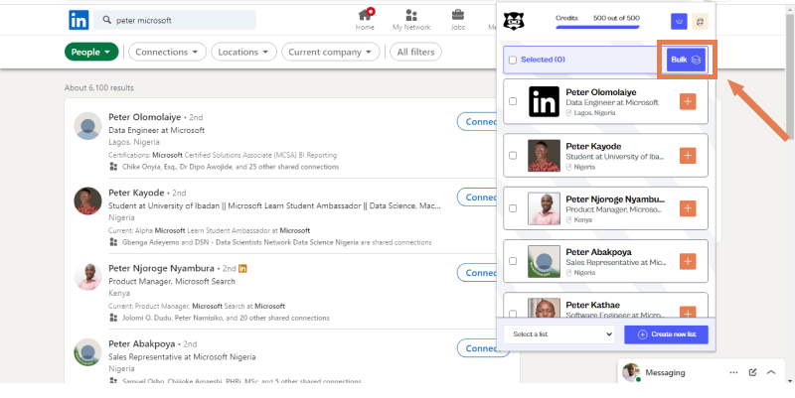Click Peter Abakpoya's avatar in search results

[87, 352]
